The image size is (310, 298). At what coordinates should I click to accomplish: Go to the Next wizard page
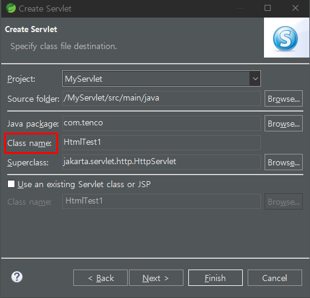(x=156, y=278)
